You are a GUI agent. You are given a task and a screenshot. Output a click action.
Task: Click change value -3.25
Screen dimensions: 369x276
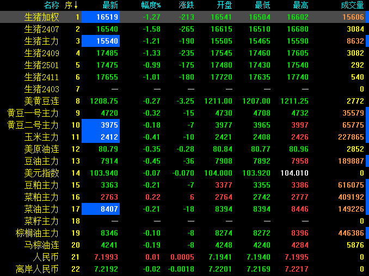click(x=186, y=101)
